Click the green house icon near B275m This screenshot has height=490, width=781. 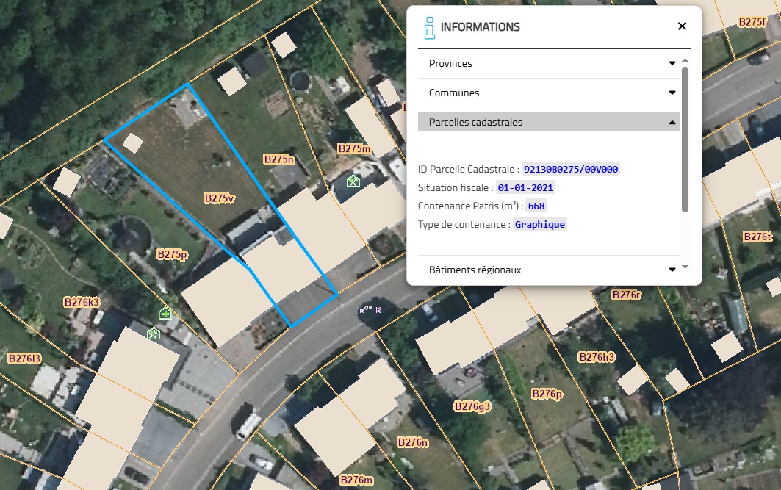tap(353, 181)
